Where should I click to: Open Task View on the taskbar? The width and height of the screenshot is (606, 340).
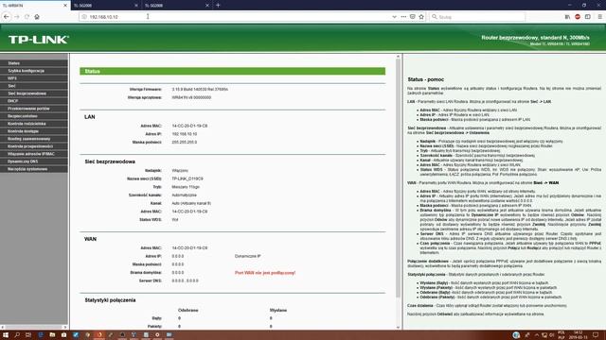click(28, 335)
